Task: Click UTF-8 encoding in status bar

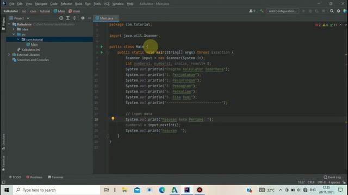Action: pos(321,182)
